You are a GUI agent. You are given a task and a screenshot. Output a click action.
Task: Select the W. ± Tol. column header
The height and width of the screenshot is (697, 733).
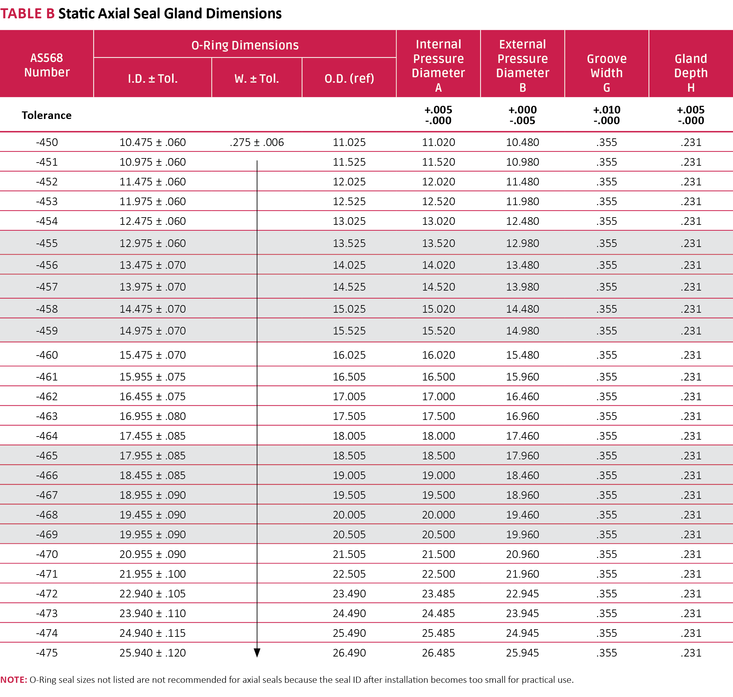pos(257,79)
